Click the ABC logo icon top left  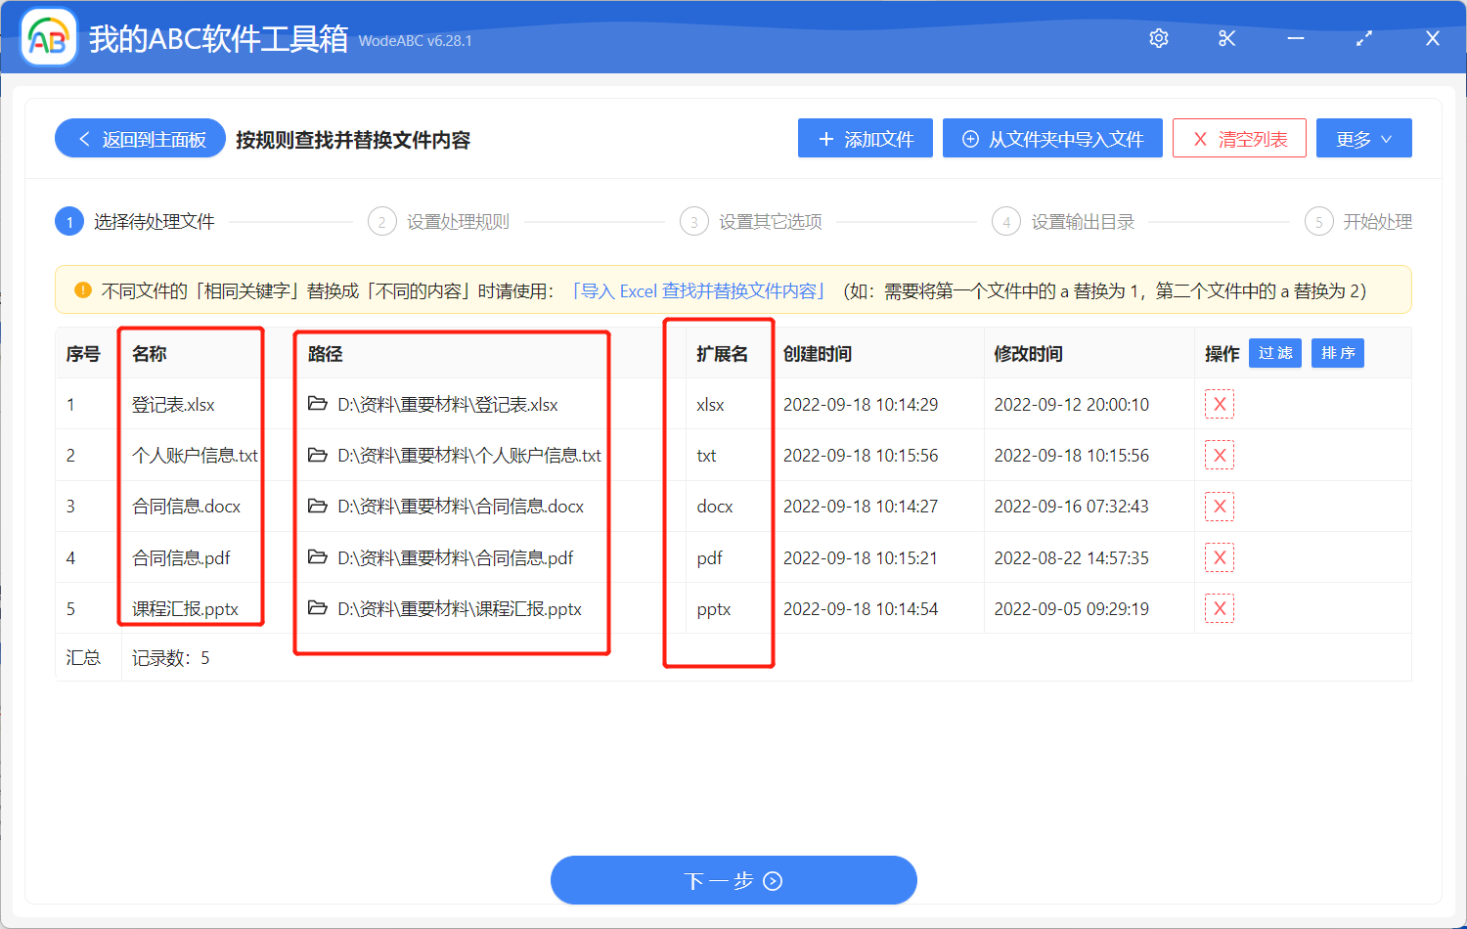click(x=47, y=38)
